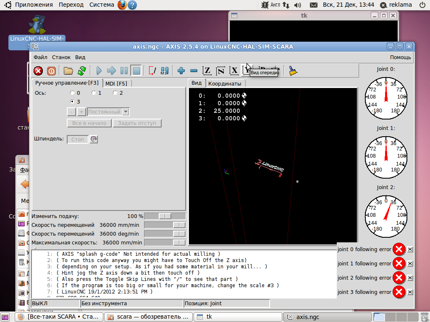Toggle machine power button in toolbar

(51, 71)
